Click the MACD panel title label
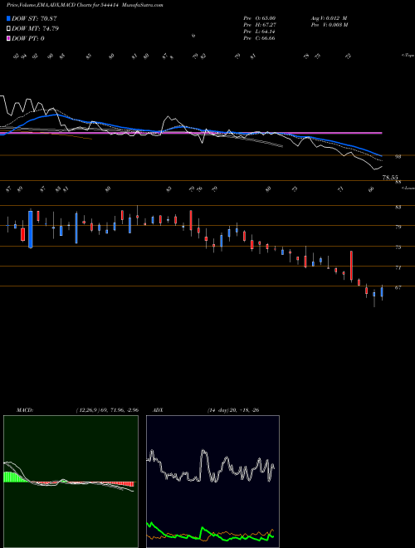The height and width of the screenshot is (548, 415). (x=24, y=410)
